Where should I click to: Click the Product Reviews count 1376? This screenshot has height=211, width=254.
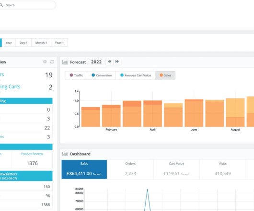coord(32,163)
